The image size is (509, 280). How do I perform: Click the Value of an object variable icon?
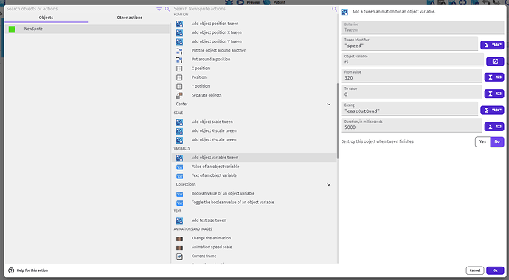(x=179, y=167)
